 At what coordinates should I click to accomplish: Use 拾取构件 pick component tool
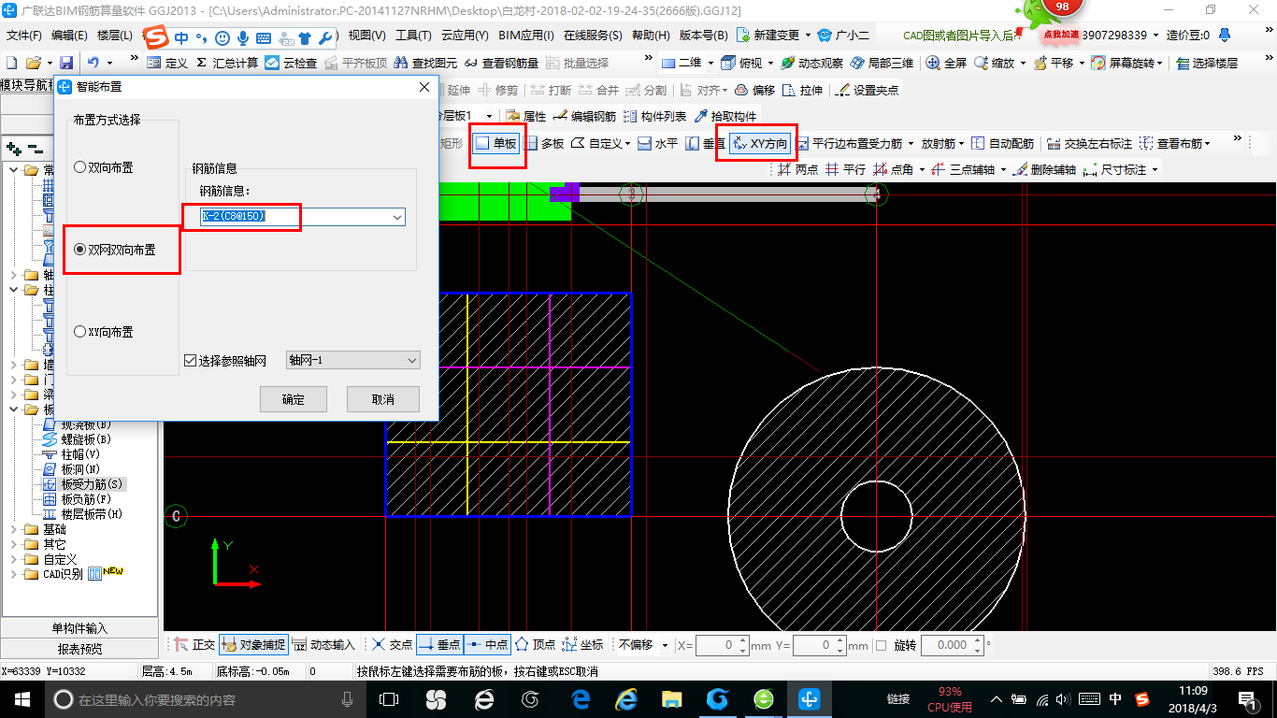[x=725, y=117]
